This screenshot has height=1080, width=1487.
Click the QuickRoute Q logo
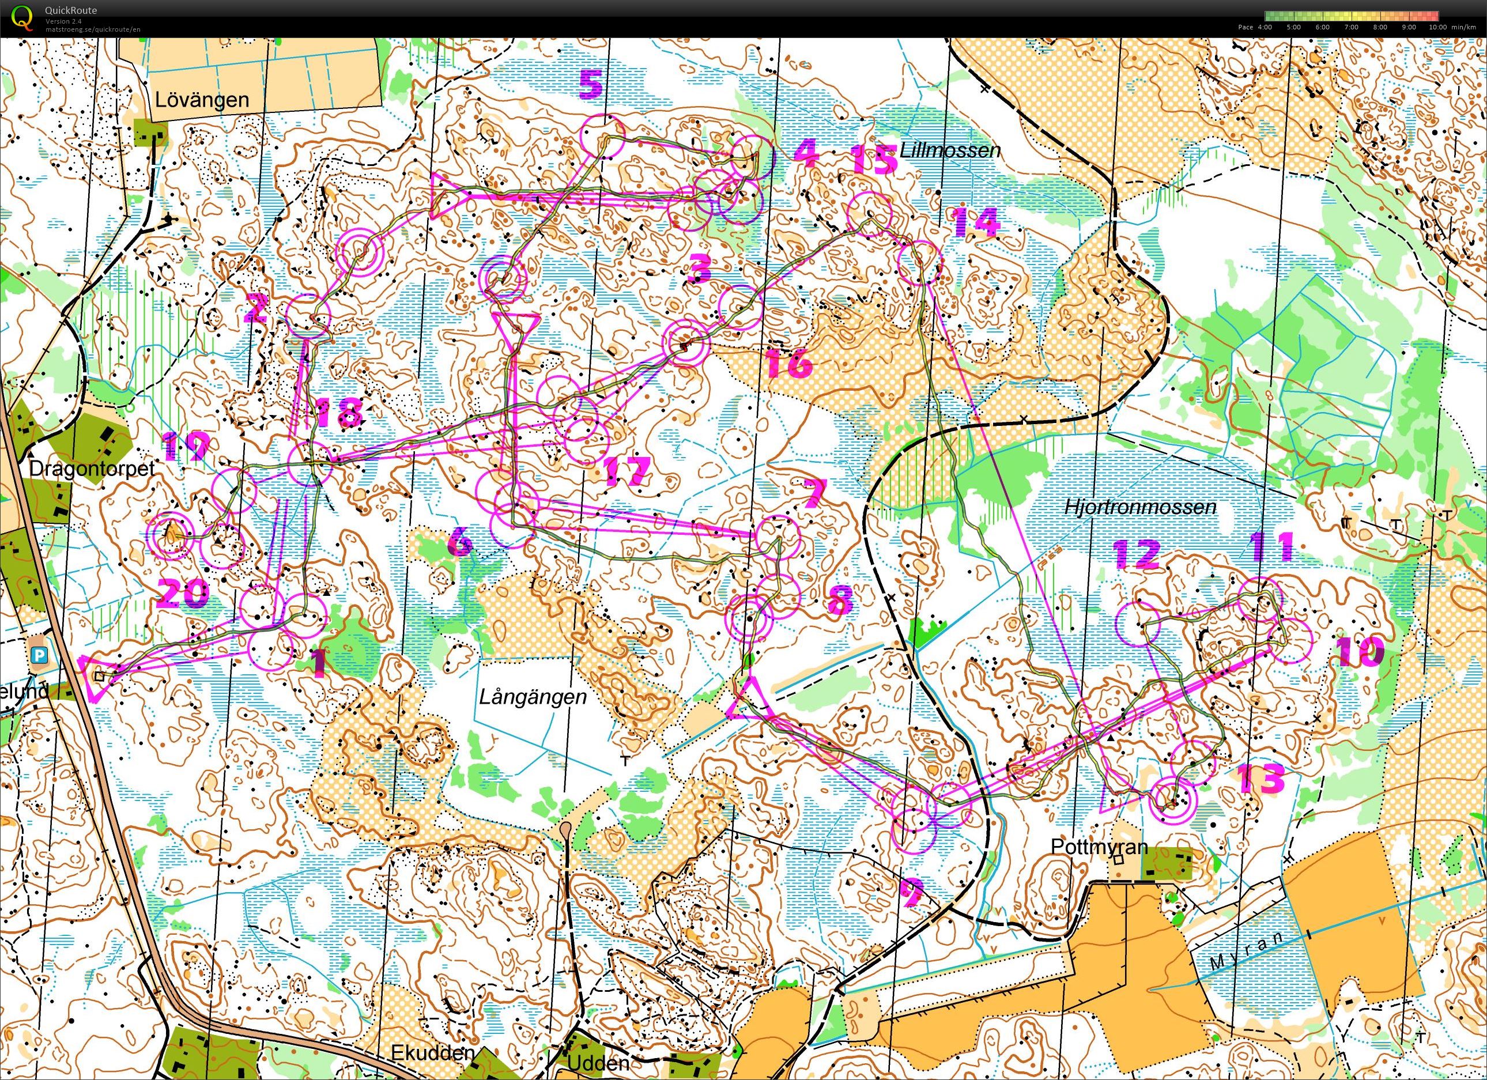[x=23, y=18]
